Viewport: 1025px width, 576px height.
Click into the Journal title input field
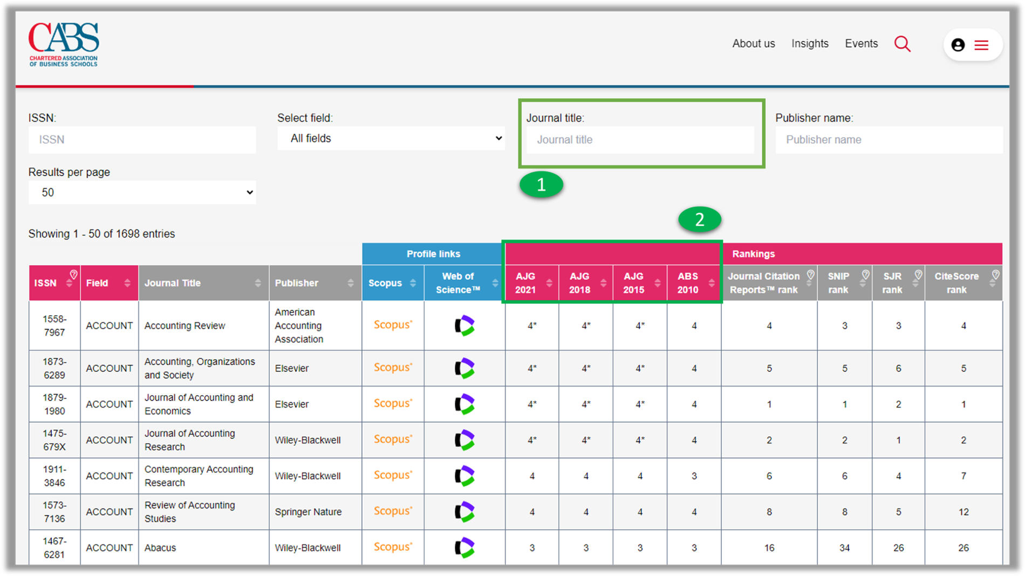point(640,140)
